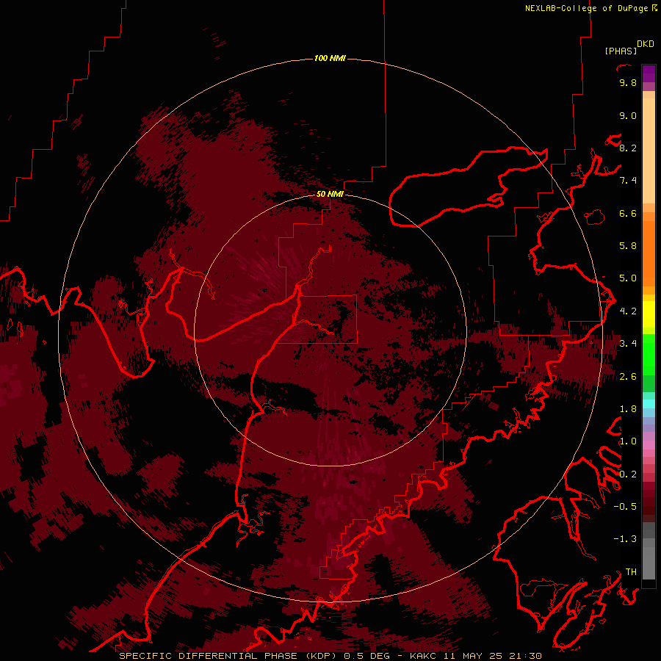Click the 7.4 legend value
The image size is (661, 661).
click(628, 181)
